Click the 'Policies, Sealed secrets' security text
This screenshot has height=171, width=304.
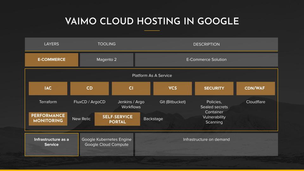click(214, 104)
